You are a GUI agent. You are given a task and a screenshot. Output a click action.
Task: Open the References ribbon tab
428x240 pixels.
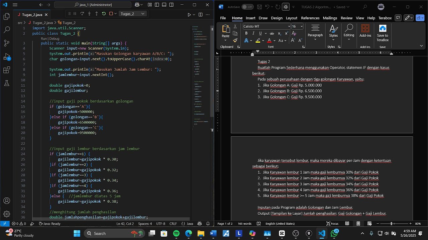tap(310, 18)
